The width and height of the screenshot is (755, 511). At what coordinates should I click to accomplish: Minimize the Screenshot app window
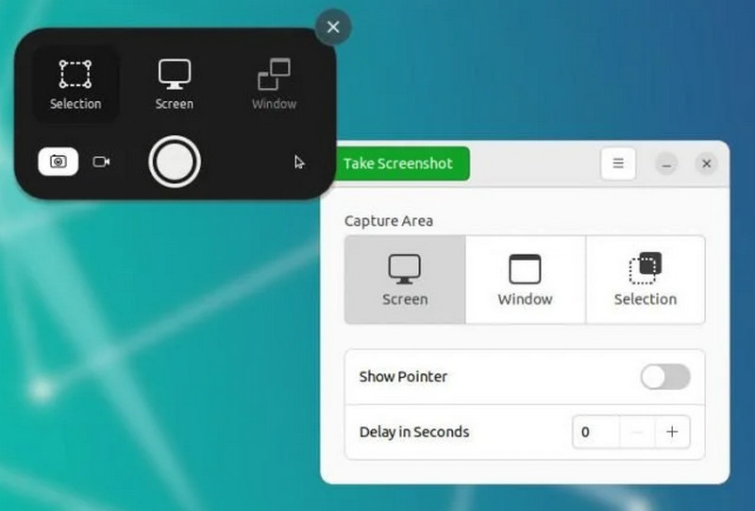pyautogui.click(x=666, y=164)
